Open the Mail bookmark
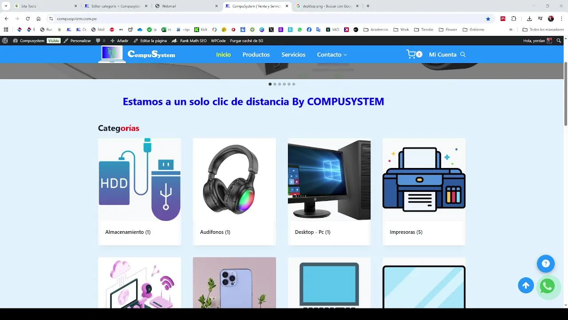Screen dimensions: 568x320 98,29
